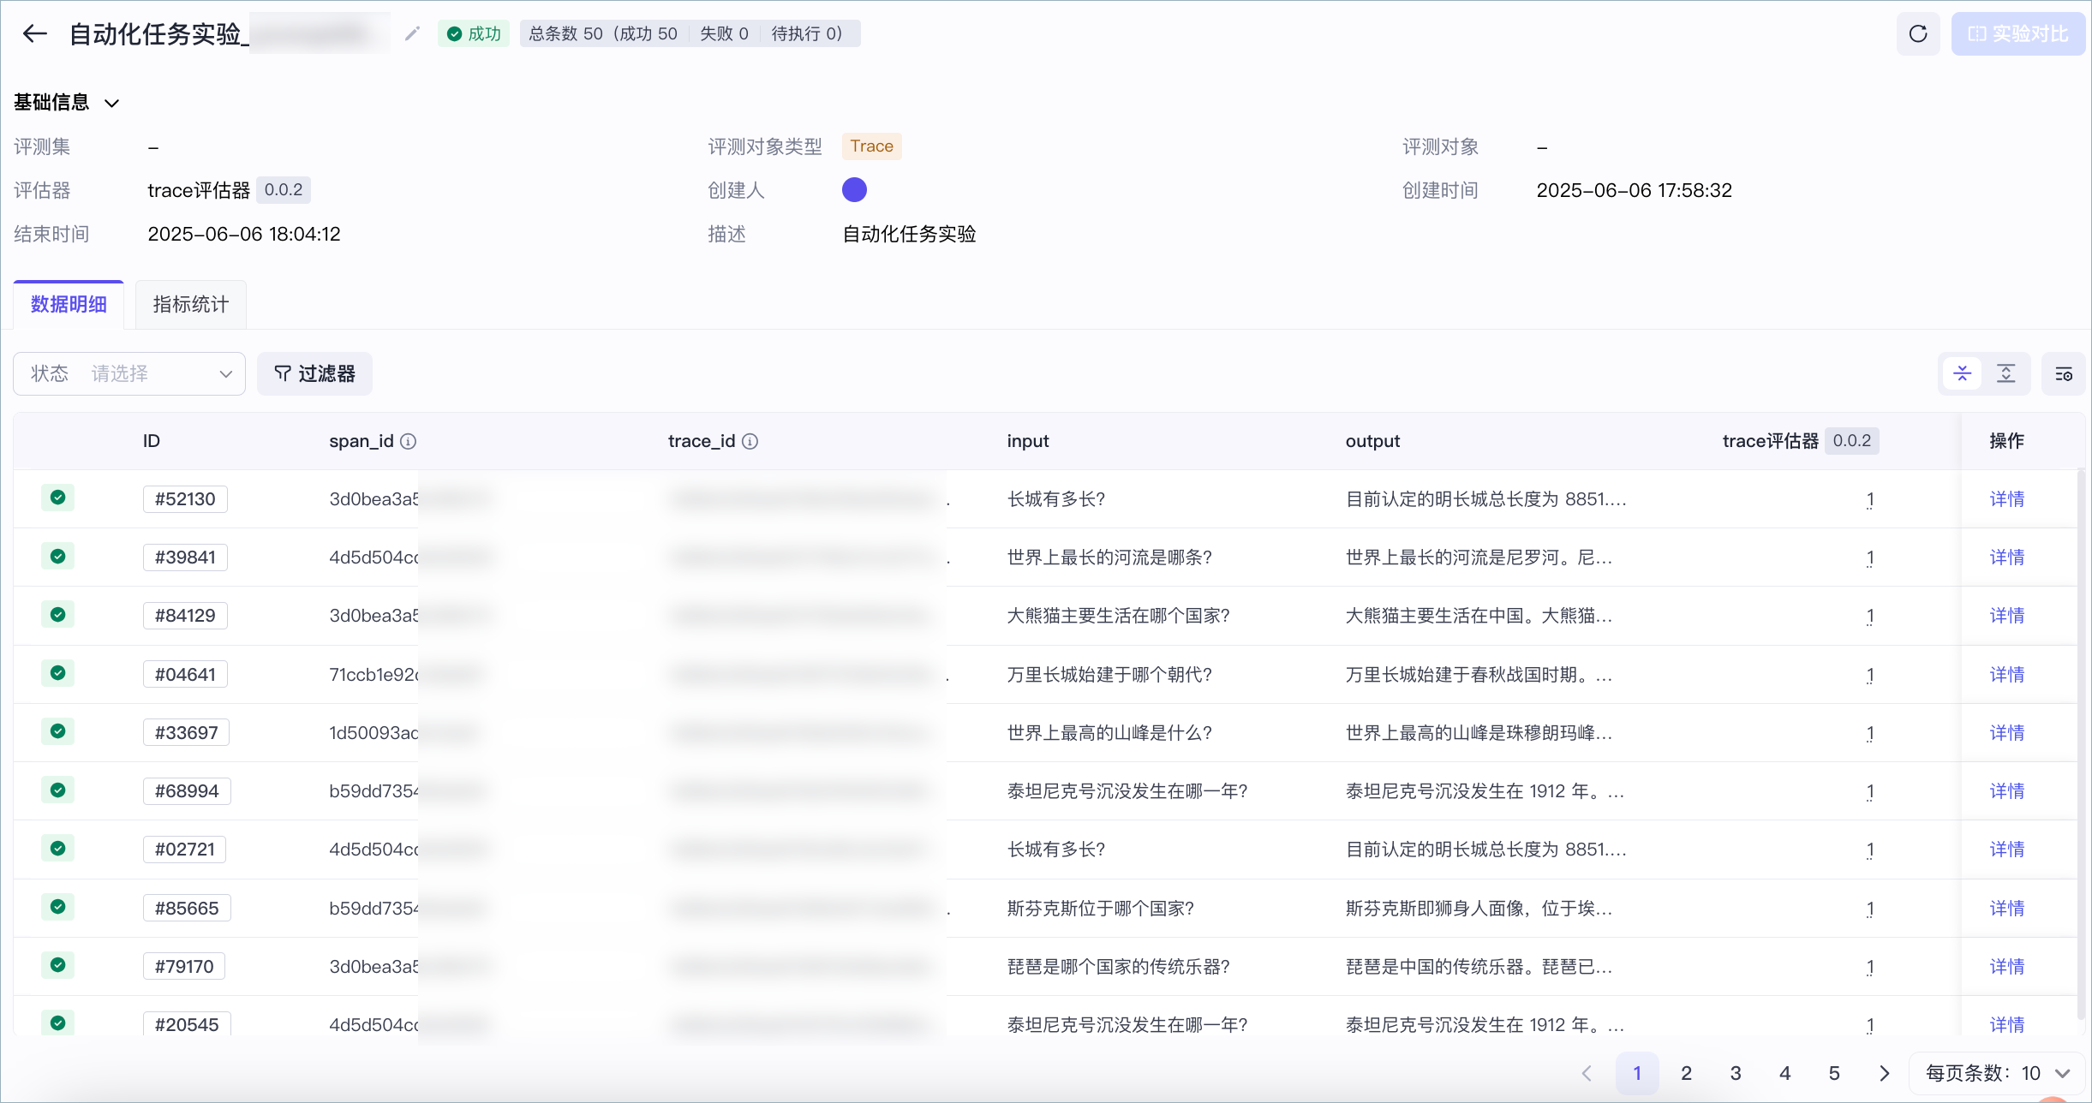
Task: Click ID tag #84129
Action: tap(185, 615)
